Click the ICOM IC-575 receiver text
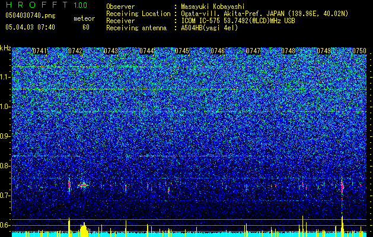Screen dimensions: 373x237 [x=238, y=21]
